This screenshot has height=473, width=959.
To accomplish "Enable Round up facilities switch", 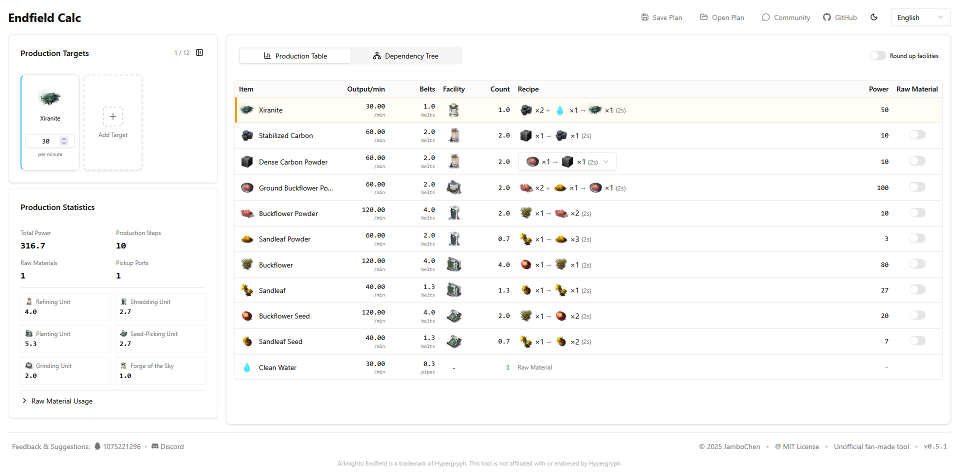I will [877, 56].
